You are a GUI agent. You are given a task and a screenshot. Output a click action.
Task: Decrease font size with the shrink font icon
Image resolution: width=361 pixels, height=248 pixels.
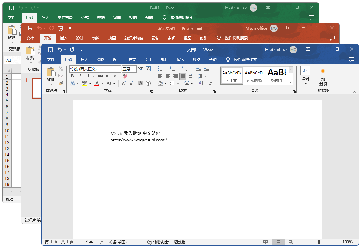tap(131, 83)
